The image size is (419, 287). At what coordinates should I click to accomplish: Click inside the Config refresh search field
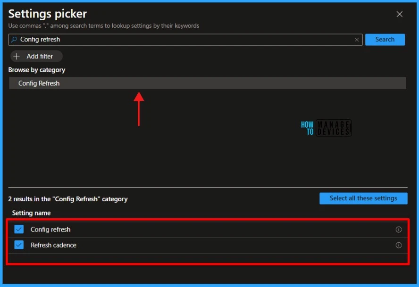pyautogui.click(x=185, y=40)
